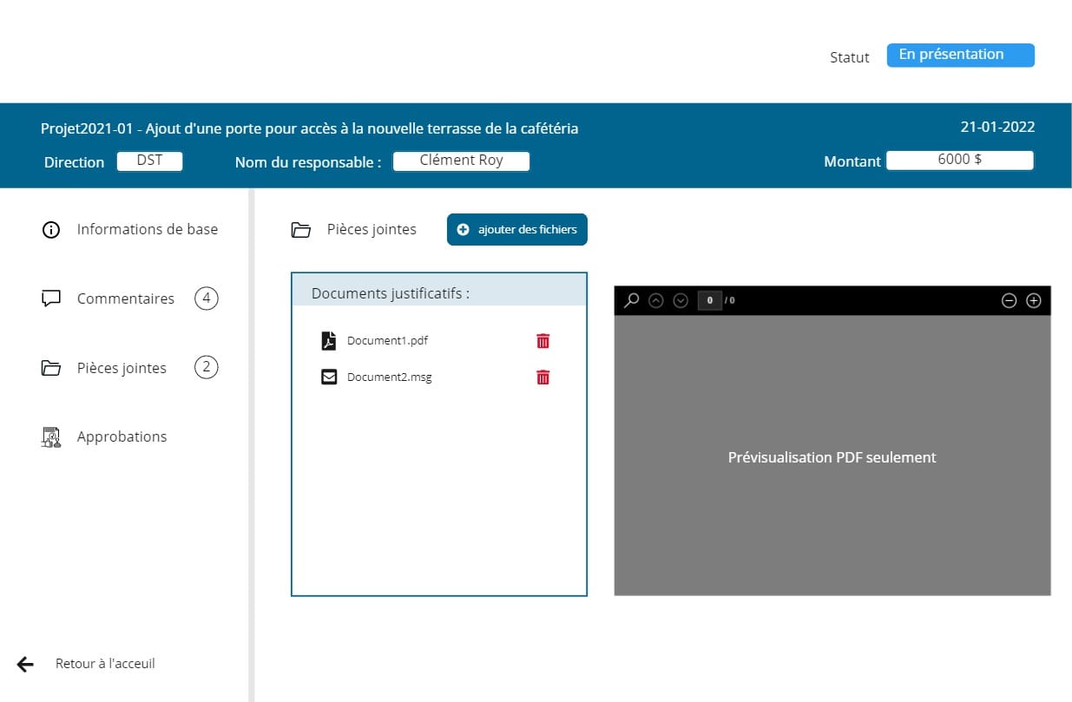
Task: Select the Document1.pdf file name
Action: point(387,340)
